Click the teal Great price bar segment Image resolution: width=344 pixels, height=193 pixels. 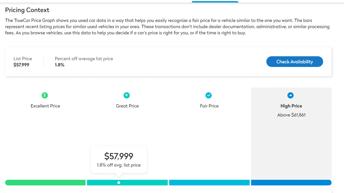pyautogui.click(x=127, y=183)
